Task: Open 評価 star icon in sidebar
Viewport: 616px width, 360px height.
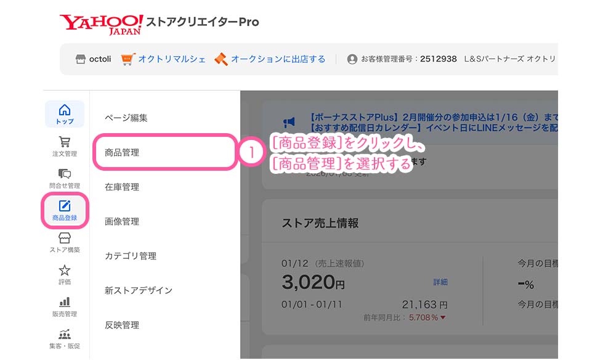Action: [x=65, y=274]
